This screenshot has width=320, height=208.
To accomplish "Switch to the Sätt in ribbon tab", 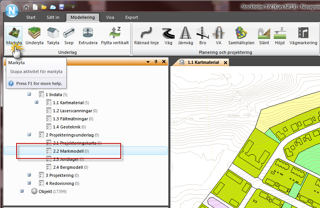I will click(53, 18).
